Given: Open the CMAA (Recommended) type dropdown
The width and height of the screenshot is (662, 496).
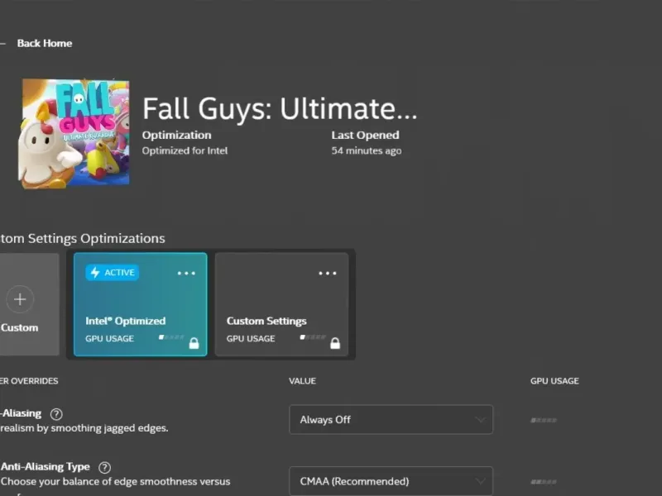Looking at the screenshot, I should click(x=391, y=481).
